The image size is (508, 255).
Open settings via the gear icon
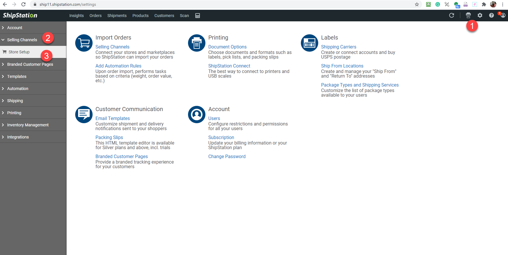tap(480, 15)
